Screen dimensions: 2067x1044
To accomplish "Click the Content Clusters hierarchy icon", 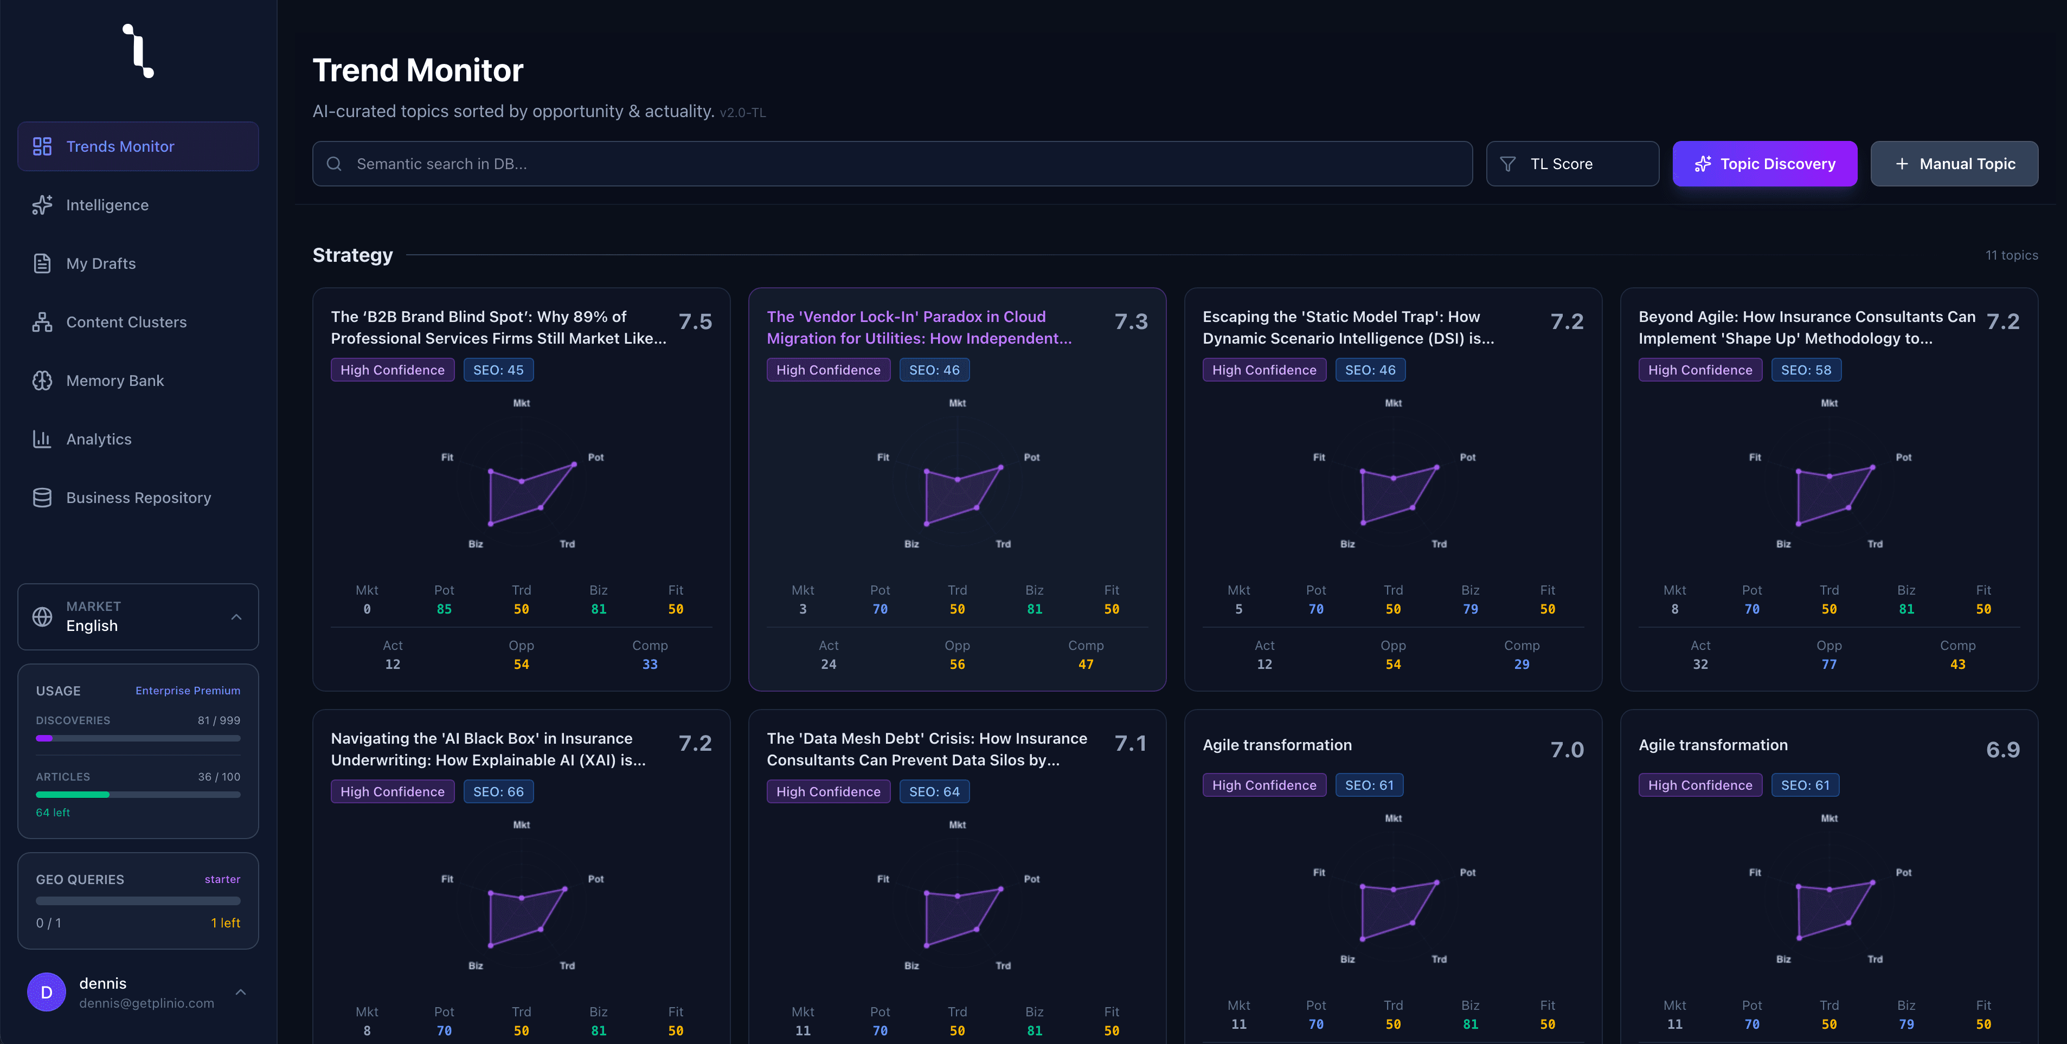I will (42, 321).
